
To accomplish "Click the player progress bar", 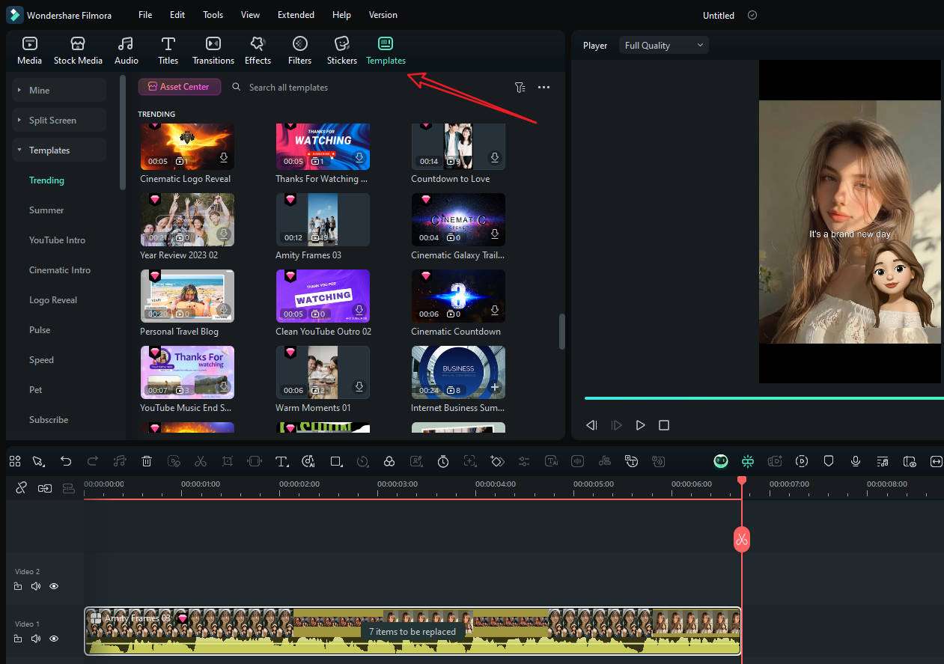I will coord(764,398).
